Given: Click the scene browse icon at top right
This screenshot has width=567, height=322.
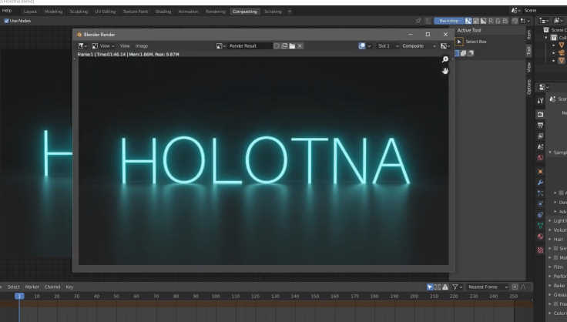Looking at the screenshot, I should (515, 11).
